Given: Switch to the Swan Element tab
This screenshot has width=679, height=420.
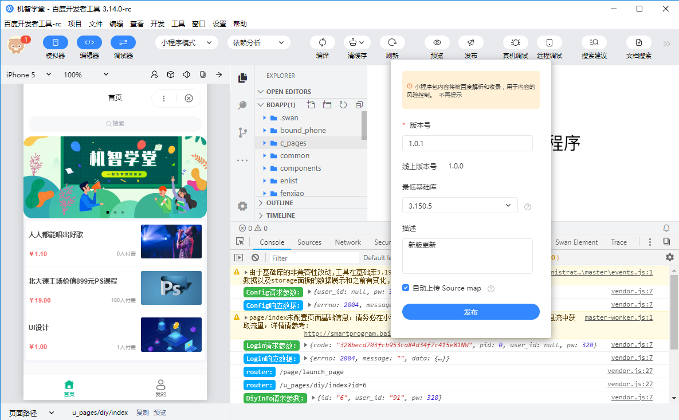Looking at the screenshot, I should (576, 242).
